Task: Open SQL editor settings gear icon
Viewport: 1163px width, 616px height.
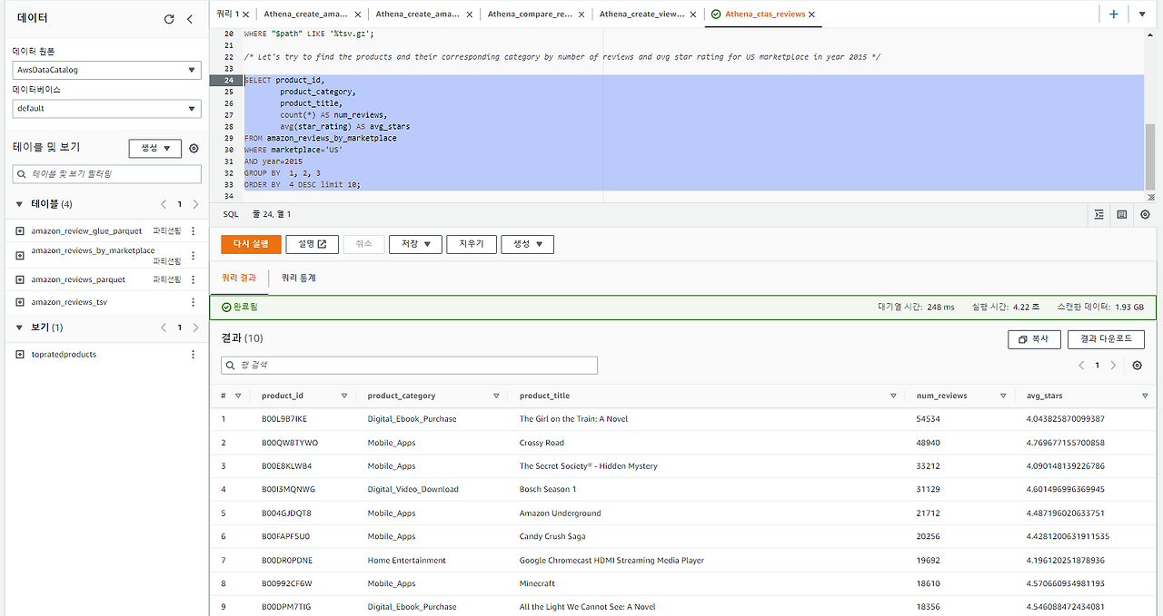Action: pos(1145,215)
